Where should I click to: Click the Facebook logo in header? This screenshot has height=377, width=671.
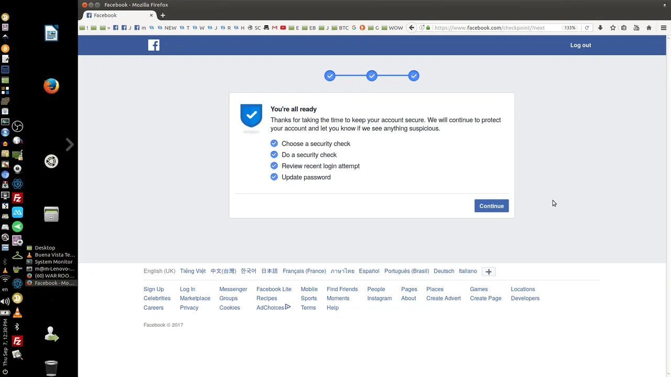point(154,45)
